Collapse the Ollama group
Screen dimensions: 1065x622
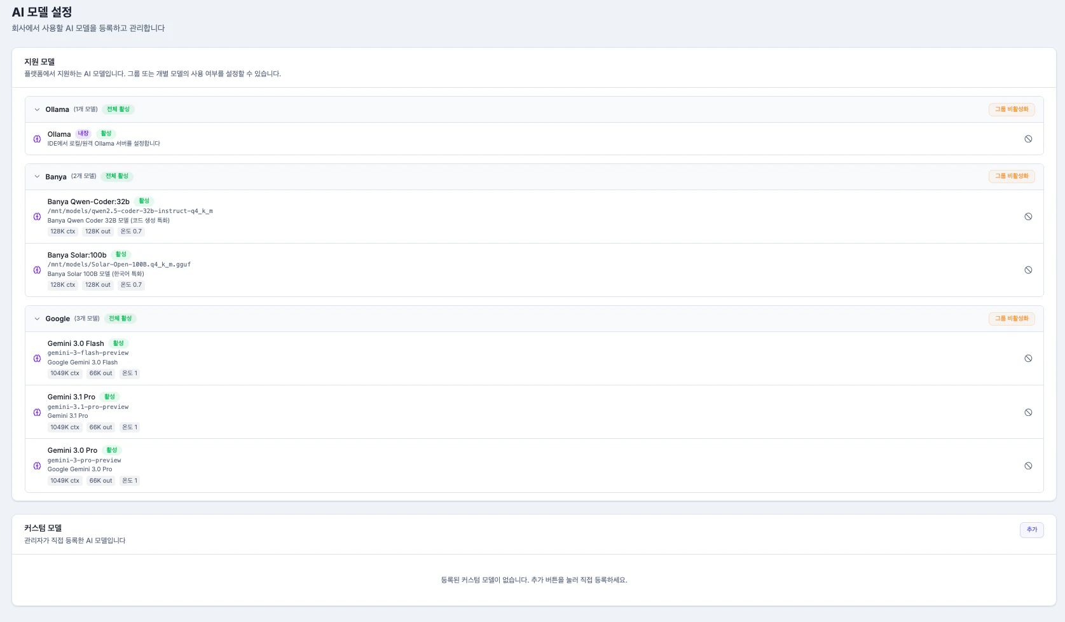tap(37, 109)
